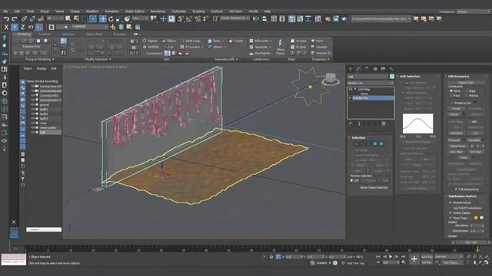Select Edge constraint radio button
This screenshot has width=492, height=276.
tap(467, 90)
